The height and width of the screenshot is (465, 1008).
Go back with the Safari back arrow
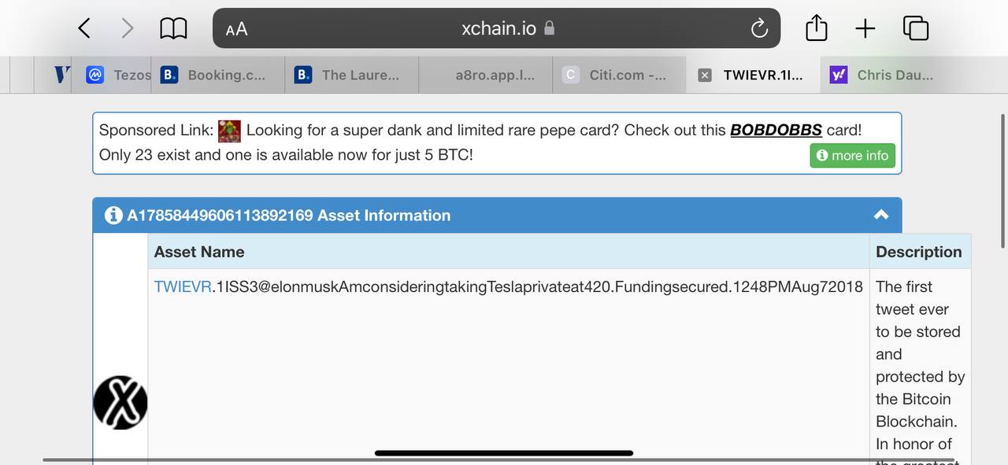pos(84,29)
